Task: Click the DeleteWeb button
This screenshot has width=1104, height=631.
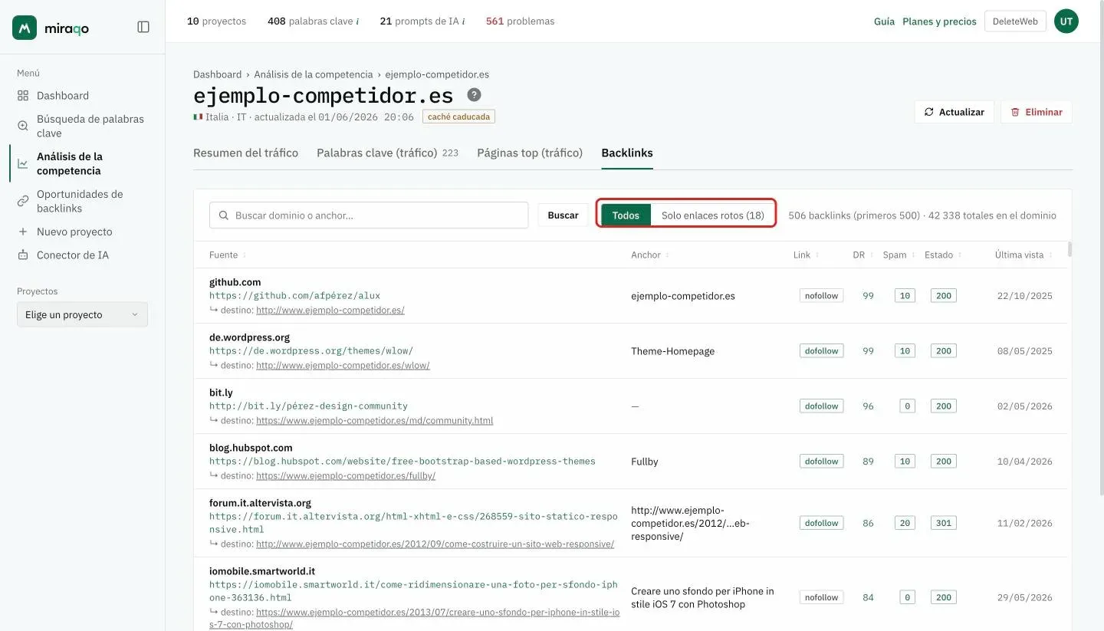Action: tap(1015, 21)
